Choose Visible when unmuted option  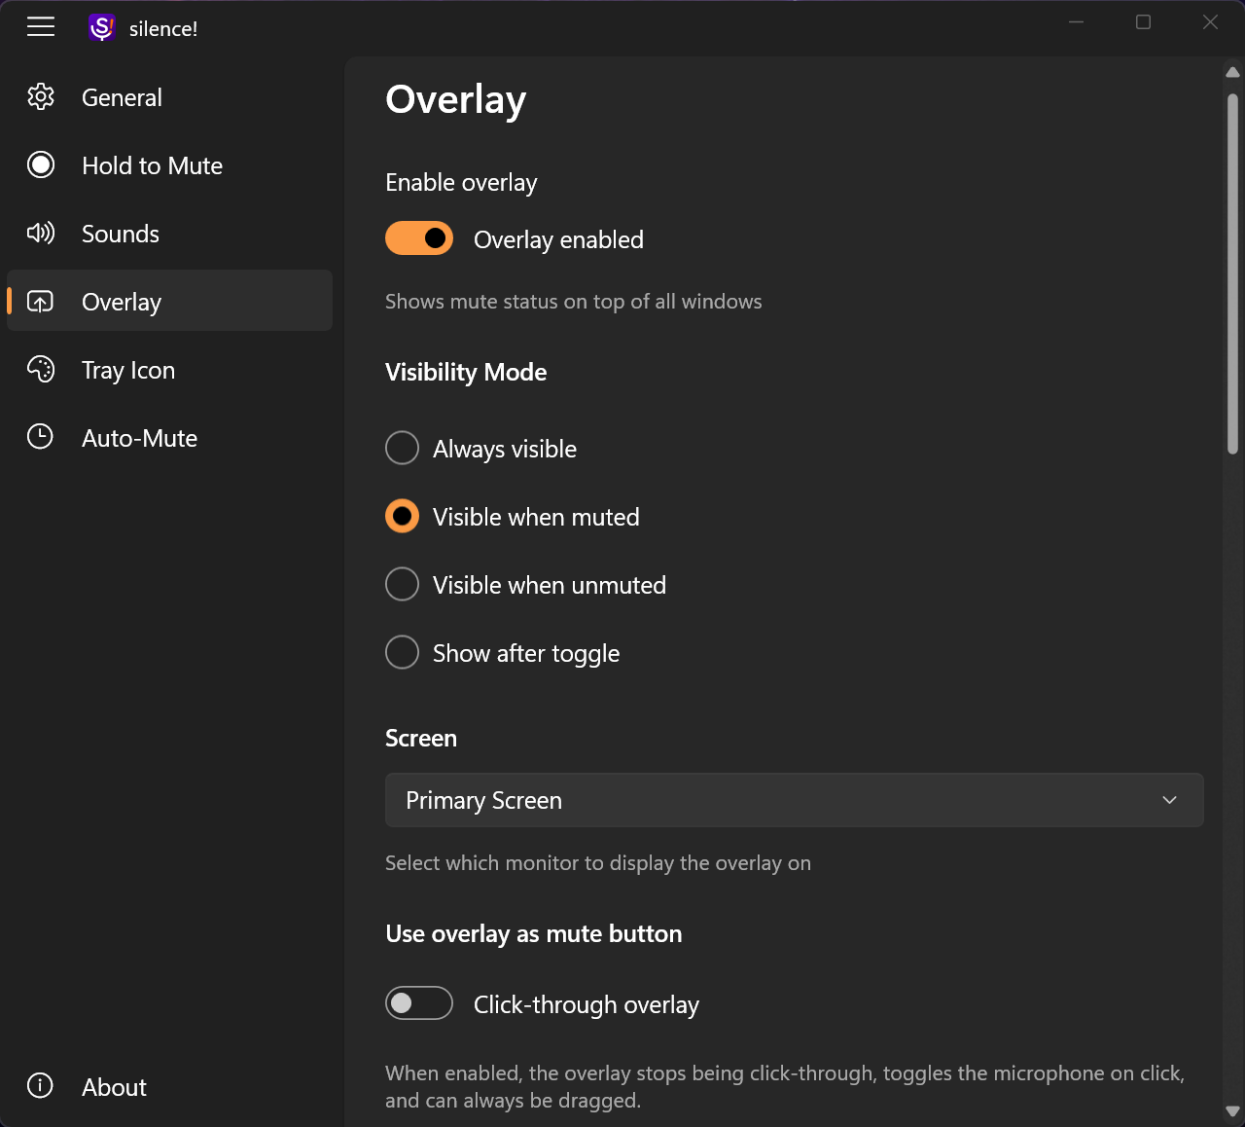pyautogui.click(x=403, y=585)
